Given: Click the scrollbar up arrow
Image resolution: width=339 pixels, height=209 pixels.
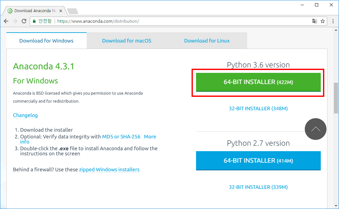Looking at the screenshot, I should point(336,30).
